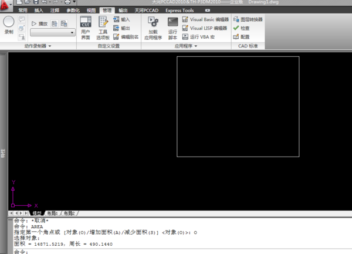Expand the 应用程序 panel

[x=186, y=46]
